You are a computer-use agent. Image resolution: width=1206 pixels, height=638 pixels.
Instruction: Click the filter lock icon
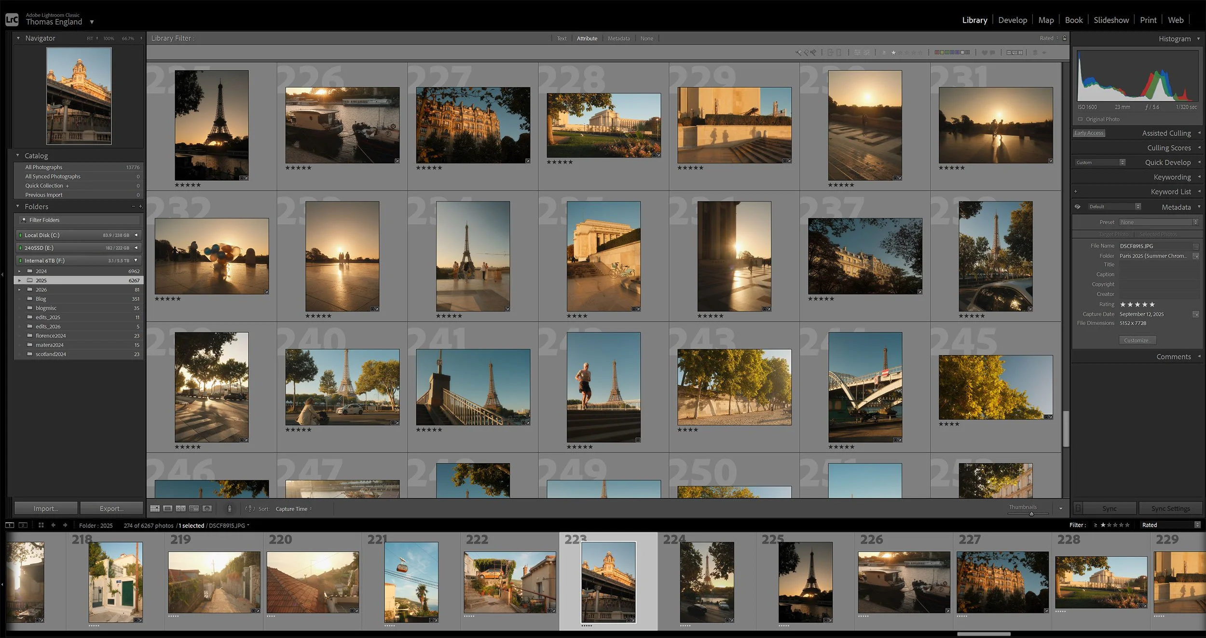tap(1065, 38)
